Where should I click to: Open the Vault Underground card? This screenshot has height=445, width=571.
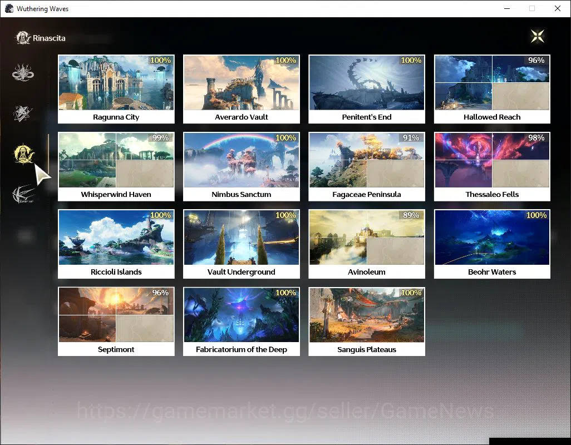(x=242, y=244)
